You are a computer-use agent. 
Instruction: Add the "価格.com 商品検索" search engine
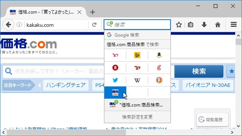coord(137,105)
